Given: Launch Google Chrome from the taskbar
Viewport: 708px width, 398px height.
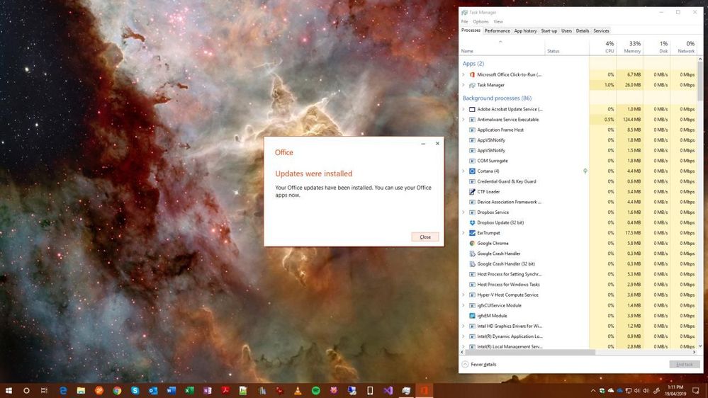Looking at the screenshot, I should [x=117, y=390].
